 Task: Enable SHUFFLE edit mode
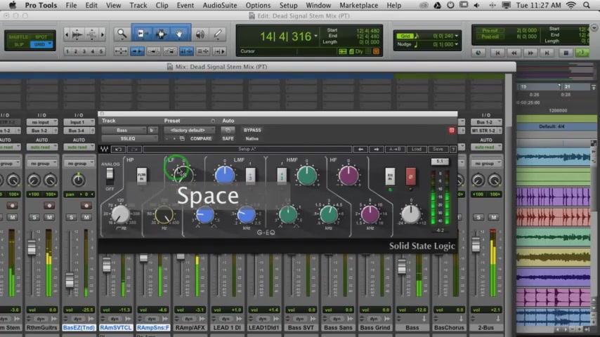[18, 37]
